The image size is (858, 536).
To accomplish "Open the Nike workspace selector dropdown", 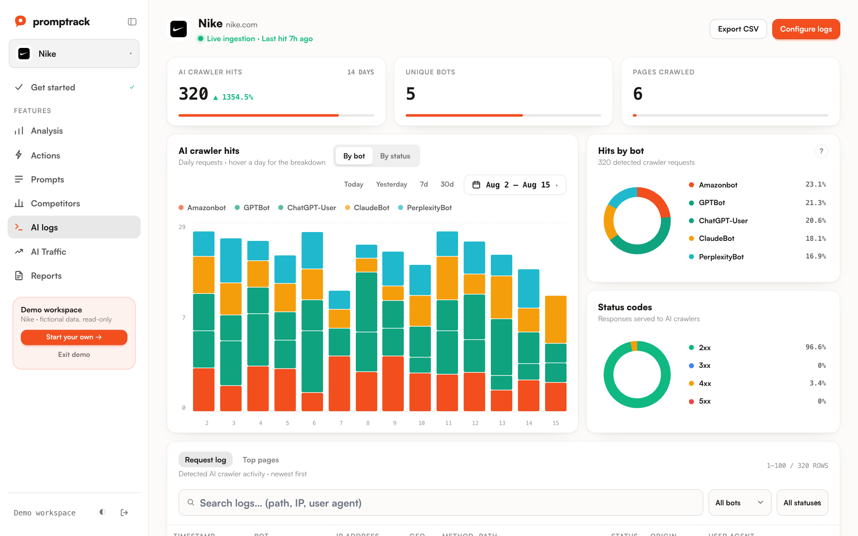I will (x=74, y=54).
